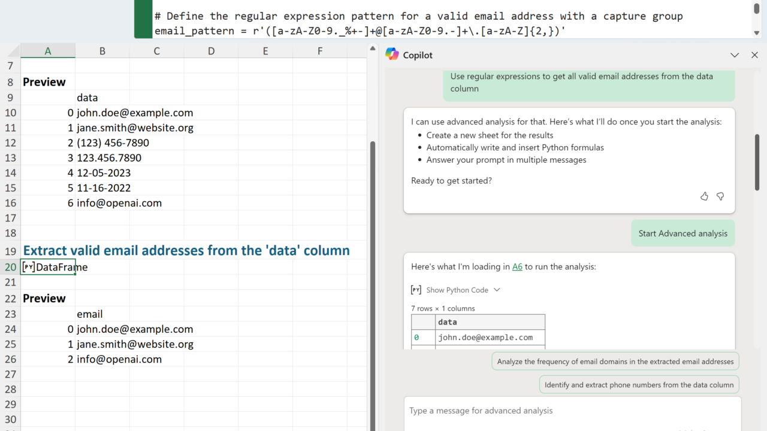767x431 pixels.
Task: Collapse the Copilot pane with the chevron
Action: tap(735, 55)
